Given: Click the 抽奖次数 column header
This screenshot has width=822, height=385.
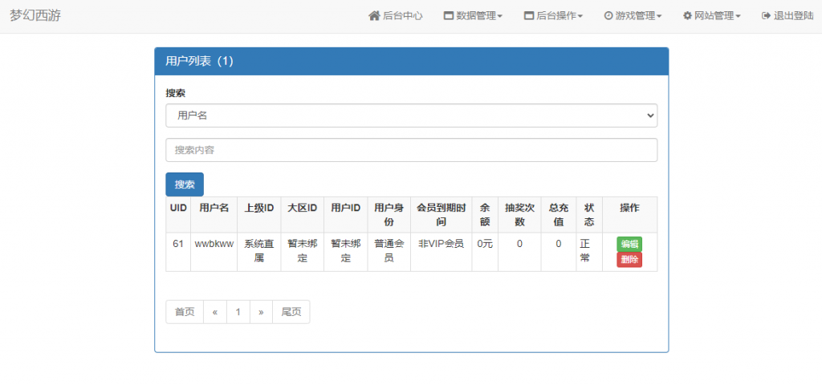Looking at the screenshot, I should coord(519,215).
